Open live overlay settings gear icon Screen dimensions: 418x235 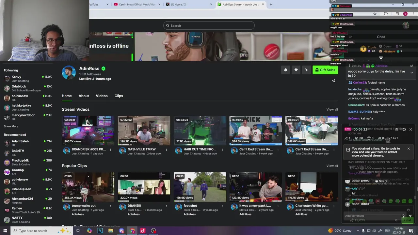tap(404, 130)
